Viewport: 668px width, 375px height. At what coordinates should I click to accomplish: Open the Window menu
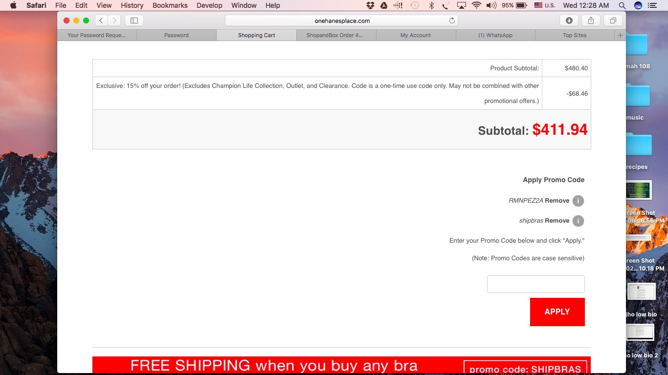(x=244, y=5)
